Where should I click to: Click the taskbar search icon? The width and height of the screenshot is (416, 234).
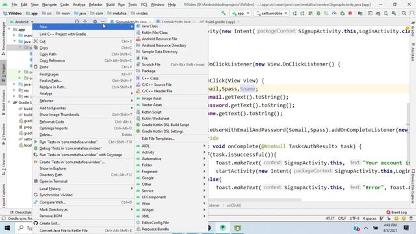pyautogui.click(x=21, y=228)
